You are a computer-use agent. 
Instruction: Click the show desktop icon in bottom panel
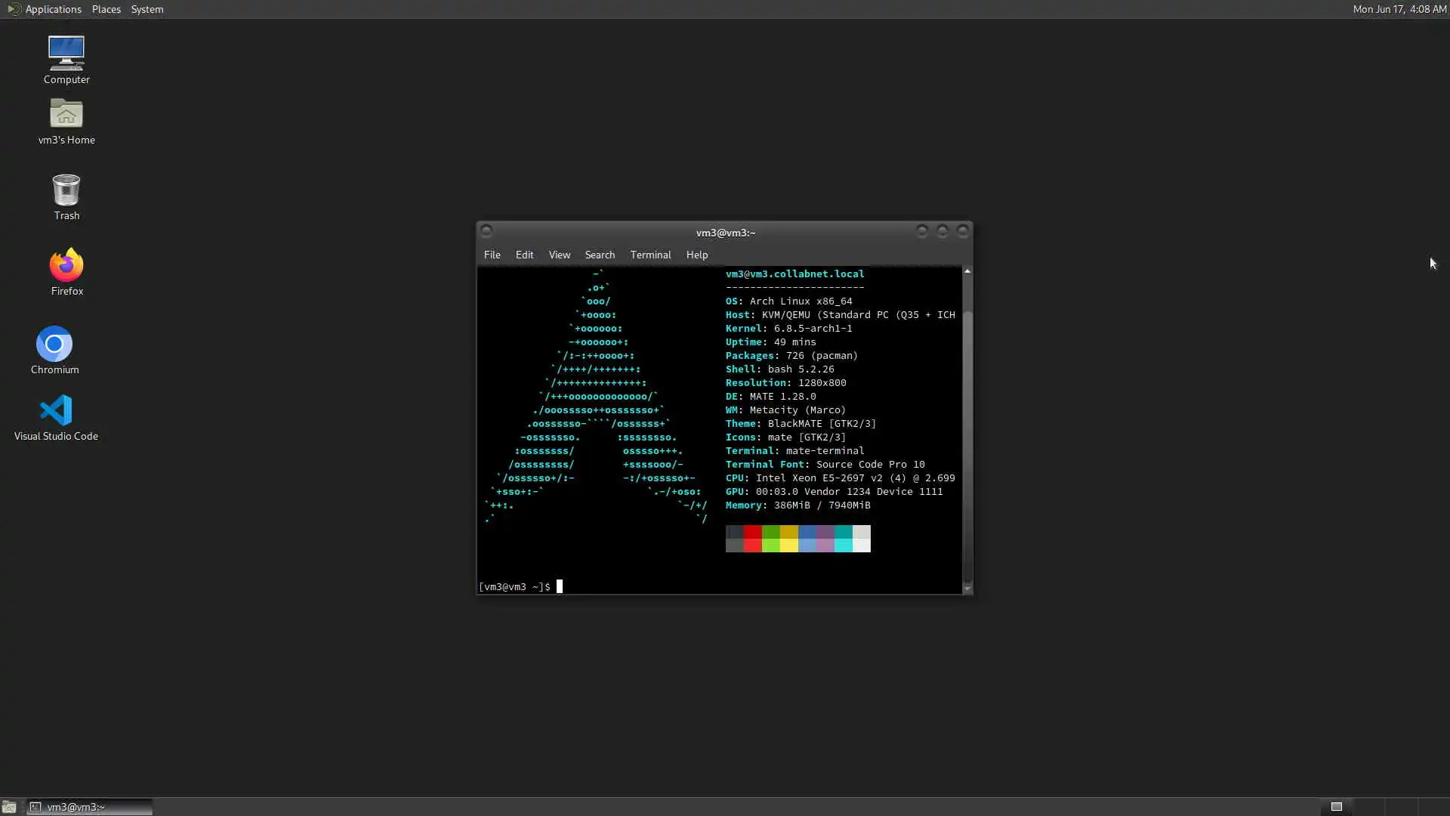[9, 807]
